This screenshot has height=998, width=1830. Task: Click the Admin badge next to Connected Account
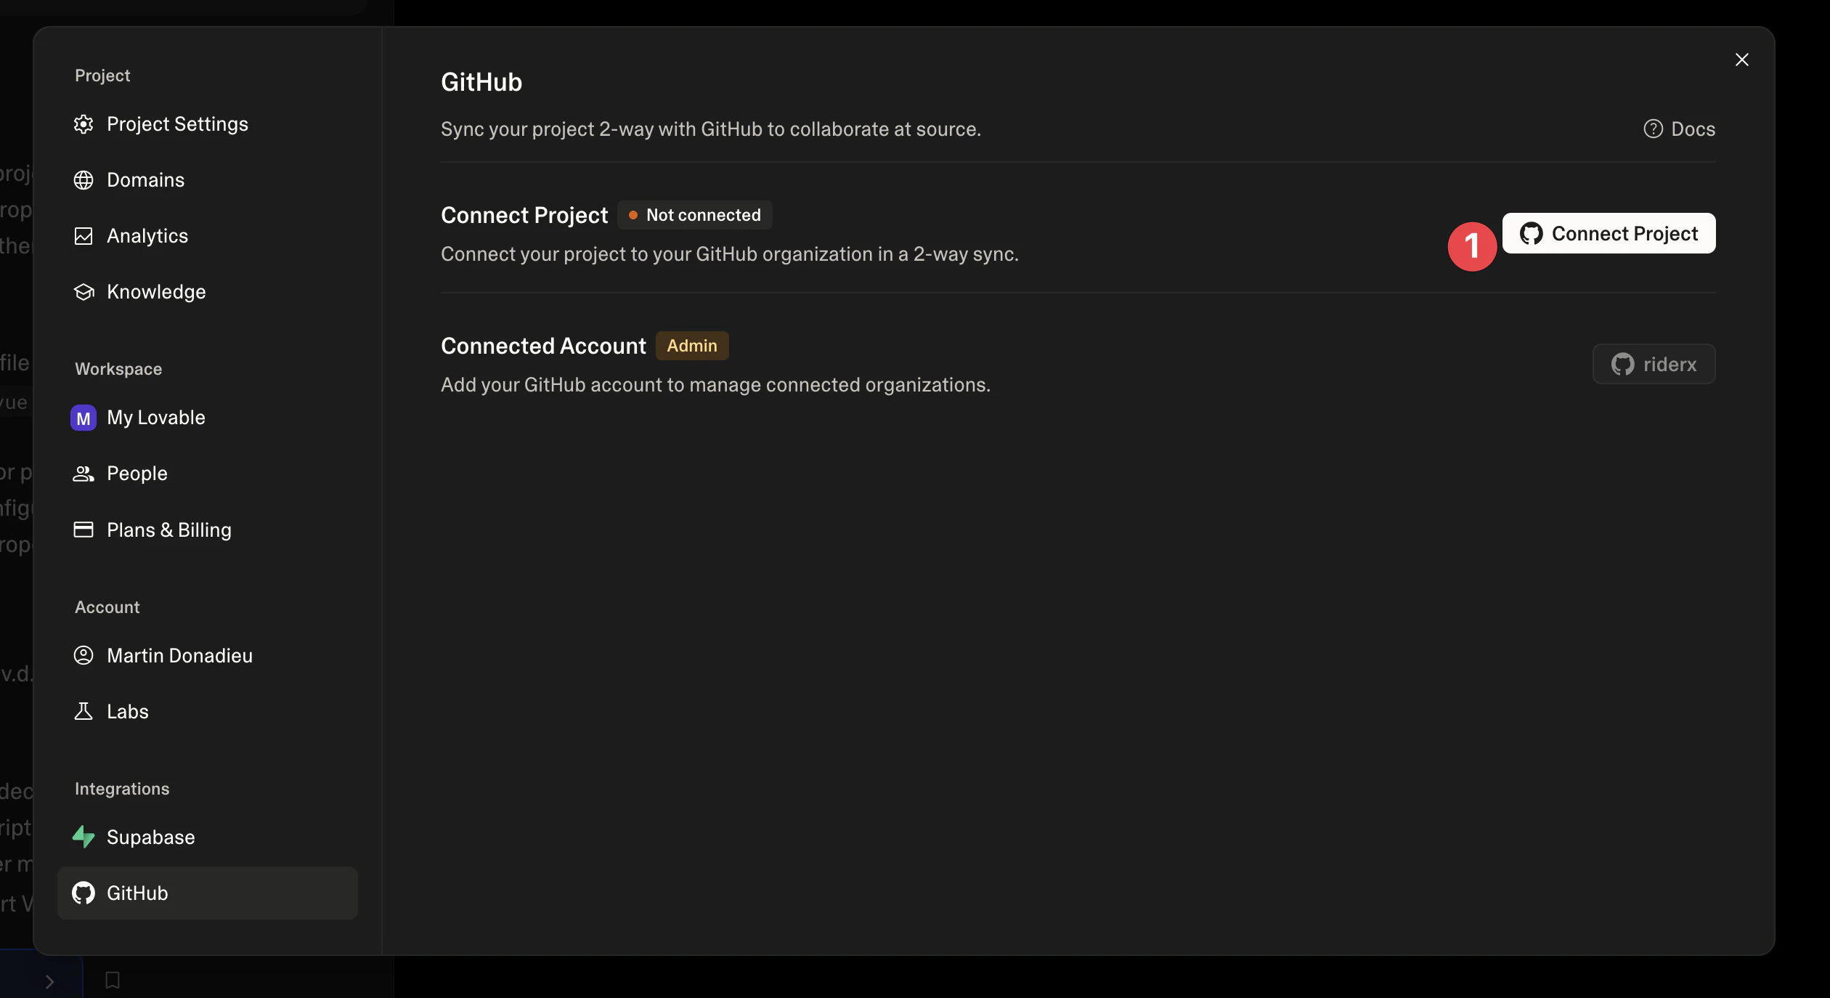pyautogui.click(x=691, y=345)
